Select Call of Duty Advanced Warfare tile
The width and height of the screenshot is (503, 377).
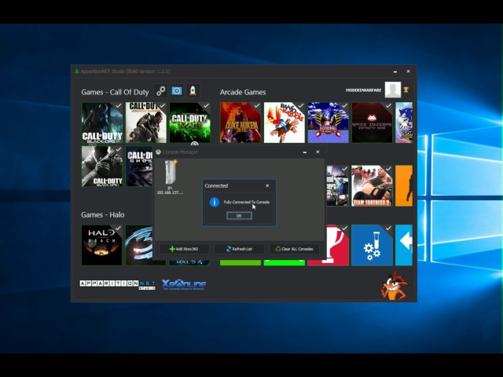pos(146,123)
